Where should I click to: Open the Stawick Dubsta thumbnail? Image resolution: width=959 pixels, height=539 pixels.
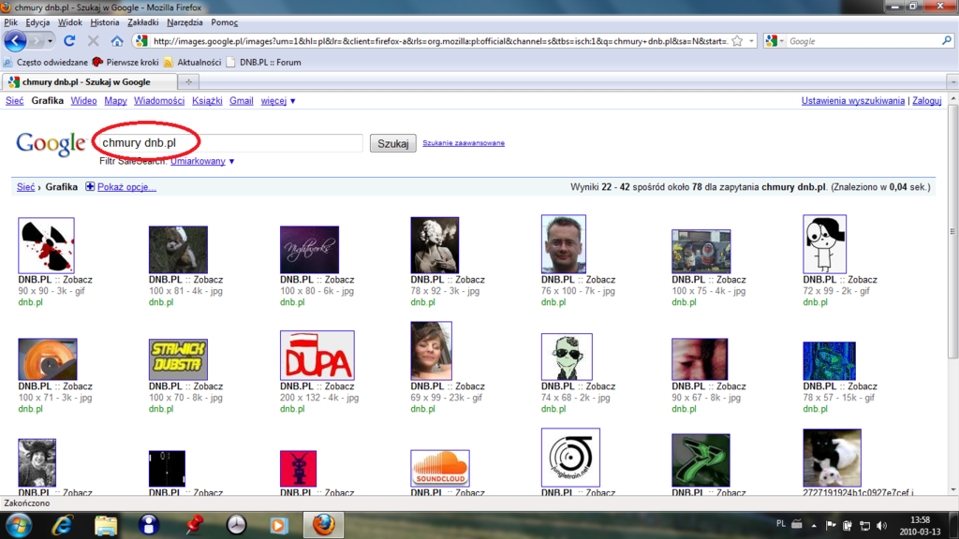click(x=178, y=359)
